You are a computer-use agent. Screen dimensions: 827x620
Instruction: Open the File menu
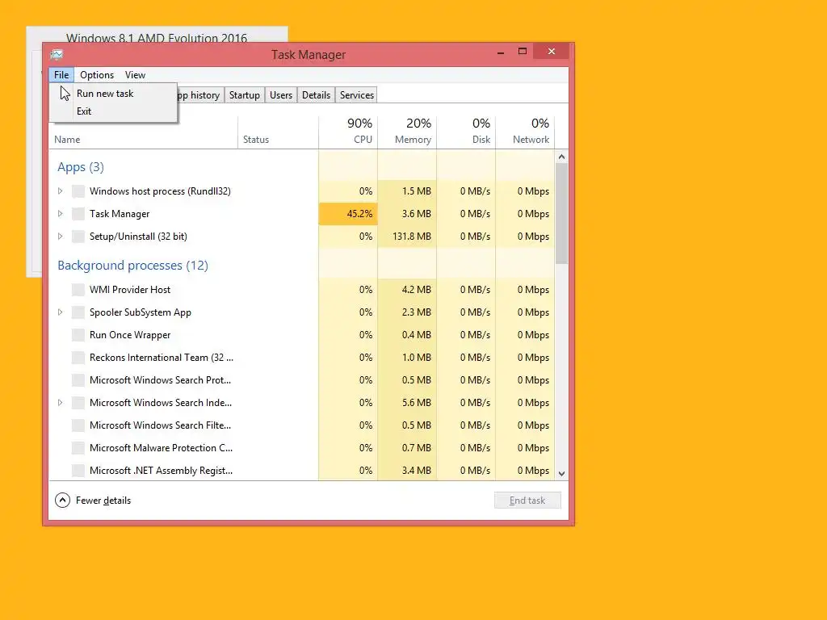point(61,75)
